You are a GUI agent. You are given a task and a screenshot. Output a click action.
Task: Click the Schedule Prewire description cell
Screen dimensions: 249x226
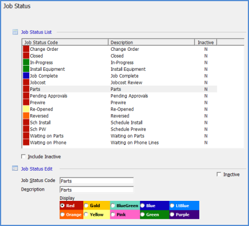point(128,129)
